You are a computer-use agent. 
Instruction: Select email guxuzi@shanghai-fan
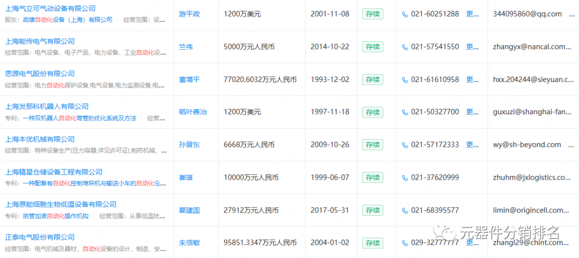click(x=532, y=112)
